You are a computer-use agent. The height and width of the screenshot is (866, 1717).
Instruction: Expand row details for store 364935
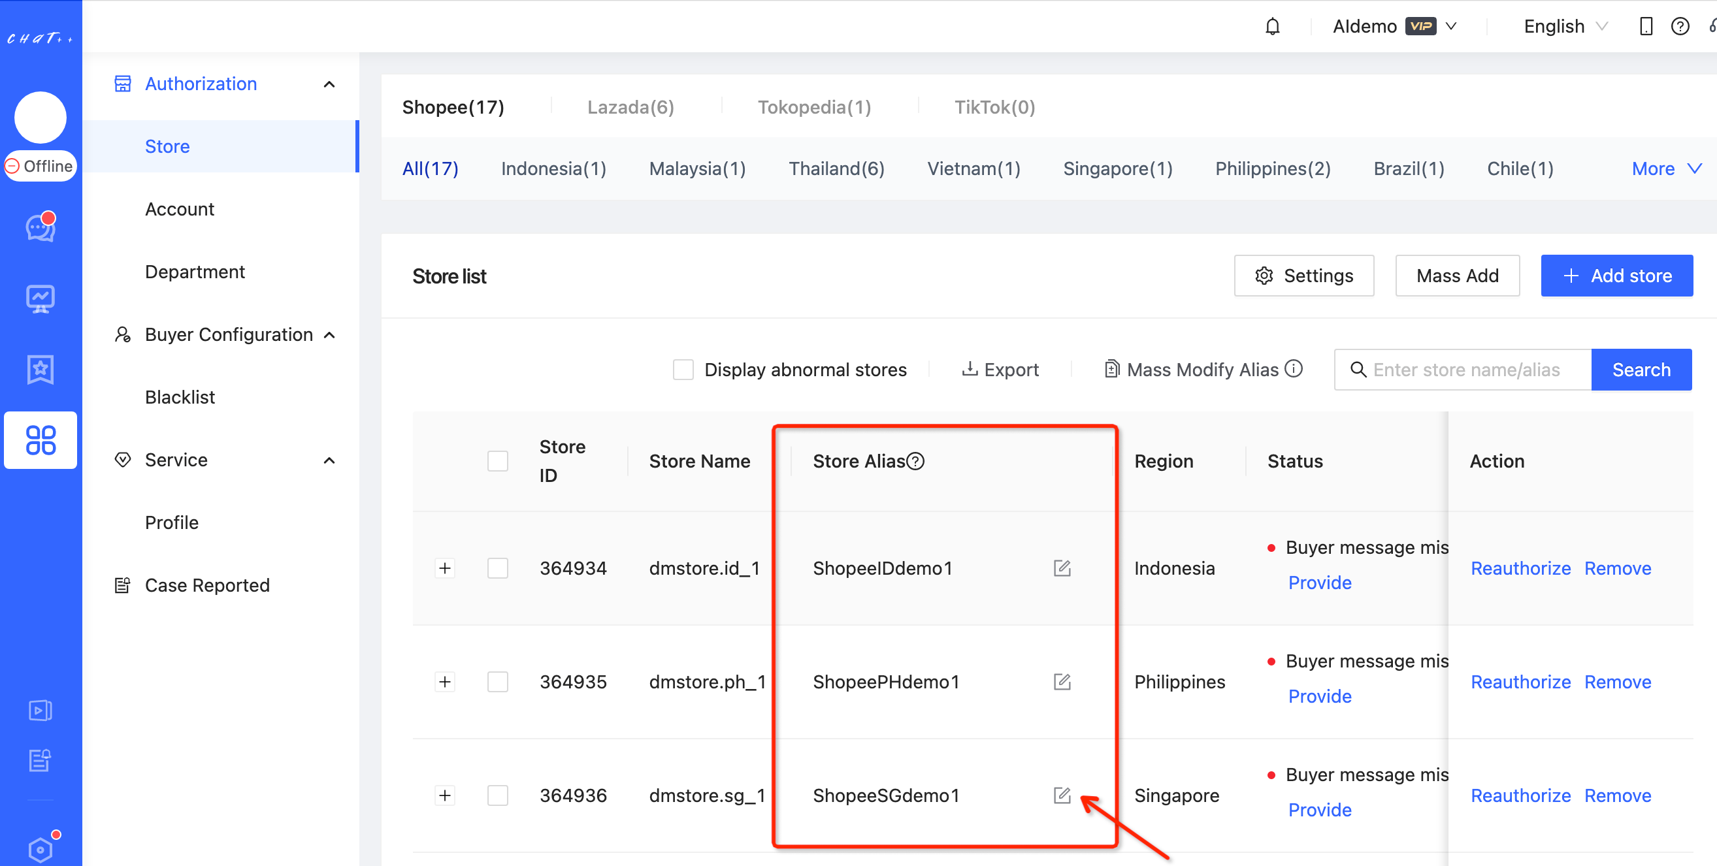(x=444, y=681)
